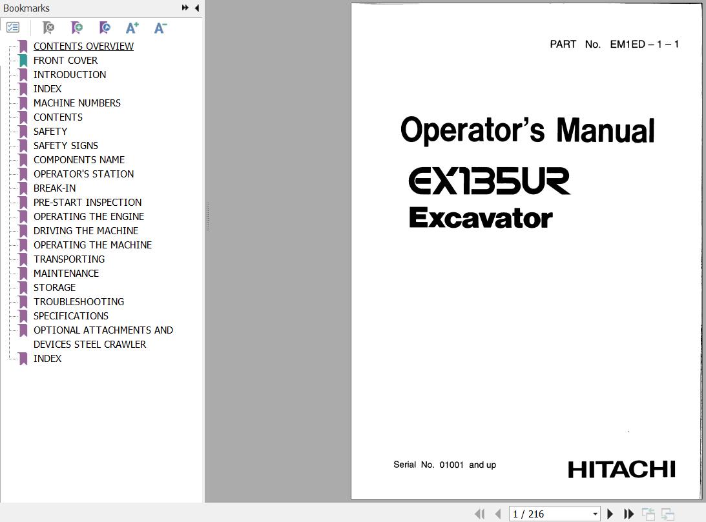Click the panel splitter grip handle
This screenshot has width=706, height=522.
pyautogui.click(x=207, y=217)
